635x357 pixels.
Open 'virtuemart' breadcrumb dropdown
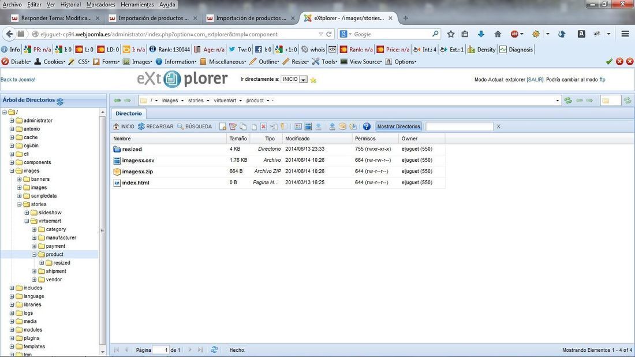241,101
